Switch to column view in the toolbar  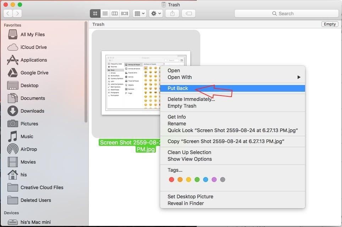click(114, 13)
